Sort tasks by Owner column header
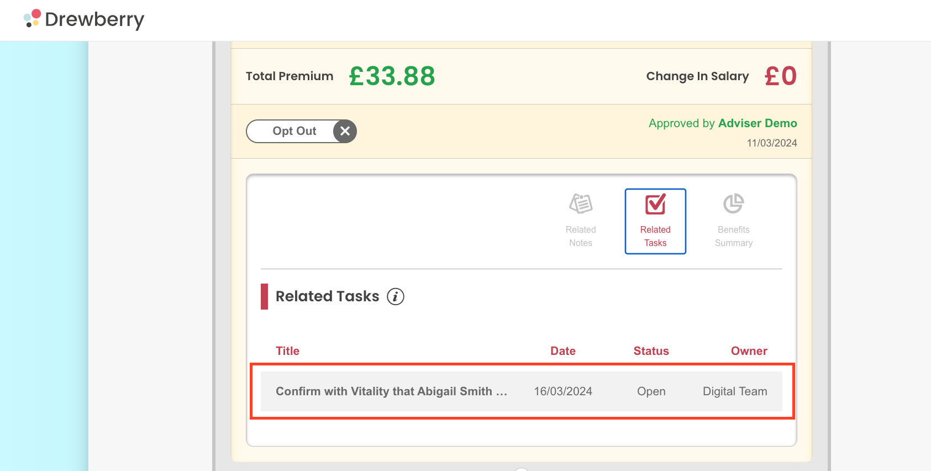 coord(749,351)
